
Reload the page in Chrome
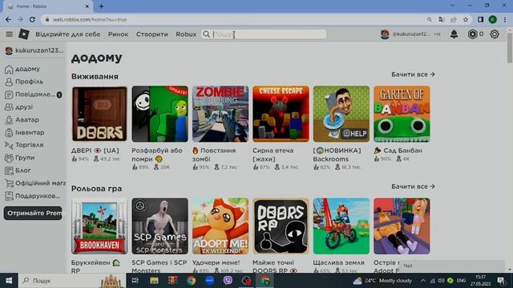pyautogui.click(x=32, y=19)
